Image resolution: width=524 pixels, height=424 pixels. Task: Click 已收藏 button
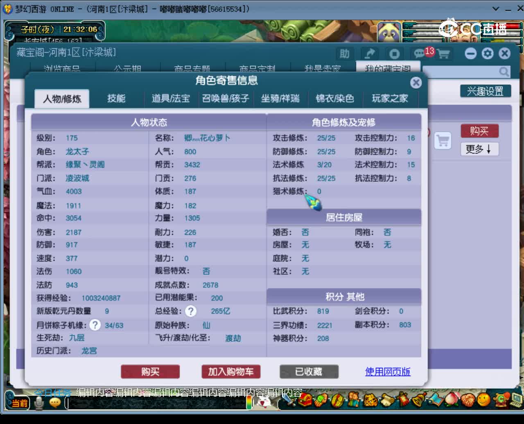pyautogui.click(x=309, y=372)
